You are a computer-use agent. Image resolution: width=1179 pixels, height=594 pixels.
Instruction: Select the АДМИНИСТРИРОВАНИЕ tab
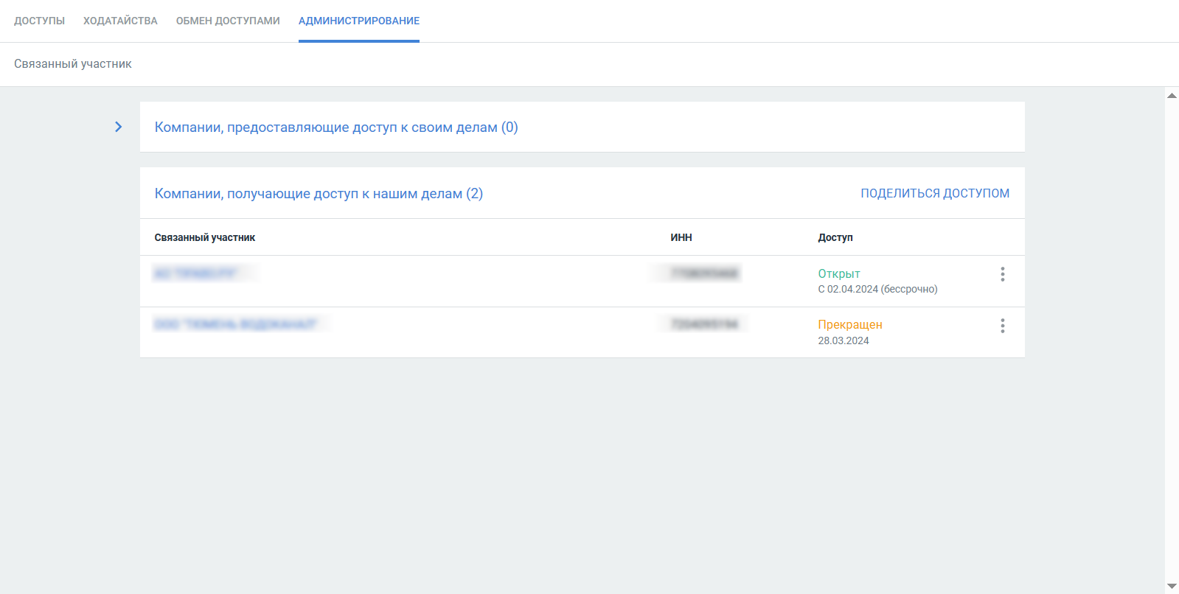tap(359, 21)
